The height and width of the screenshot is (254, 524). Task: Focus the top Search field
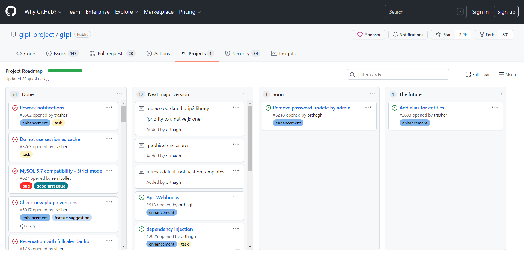point(425,12)
